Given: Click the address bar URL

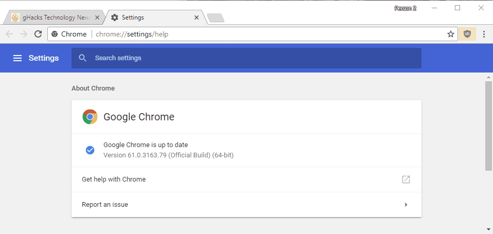Looking at the screenshot, I should (x=132, y=34).
